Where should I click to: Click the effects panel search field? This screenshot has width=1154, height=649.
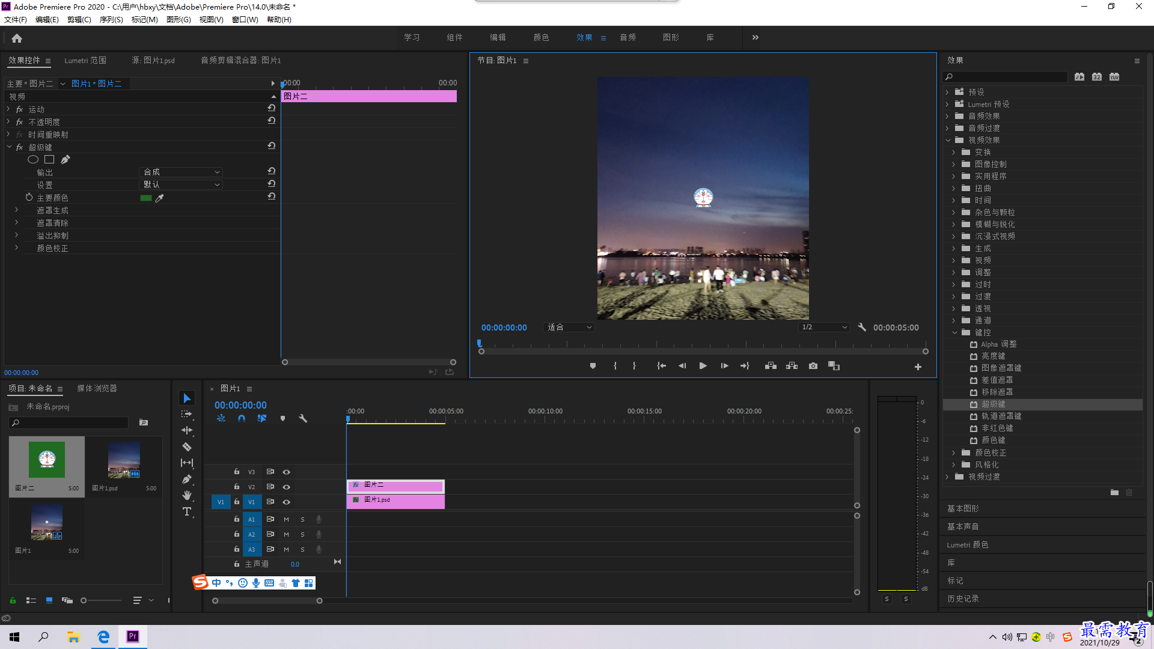1005,77
